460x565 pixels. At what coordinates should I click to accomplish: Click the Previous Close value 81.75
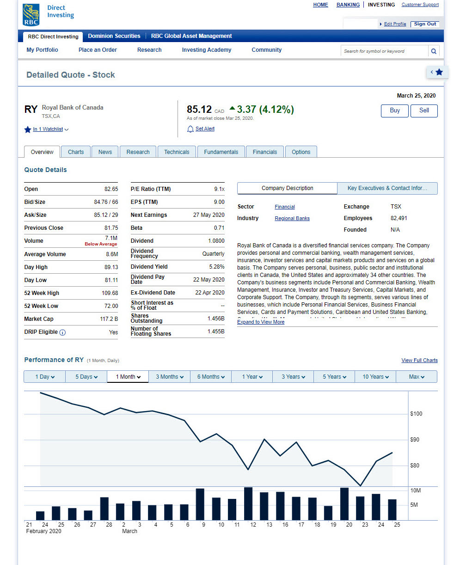click(111, 228)
